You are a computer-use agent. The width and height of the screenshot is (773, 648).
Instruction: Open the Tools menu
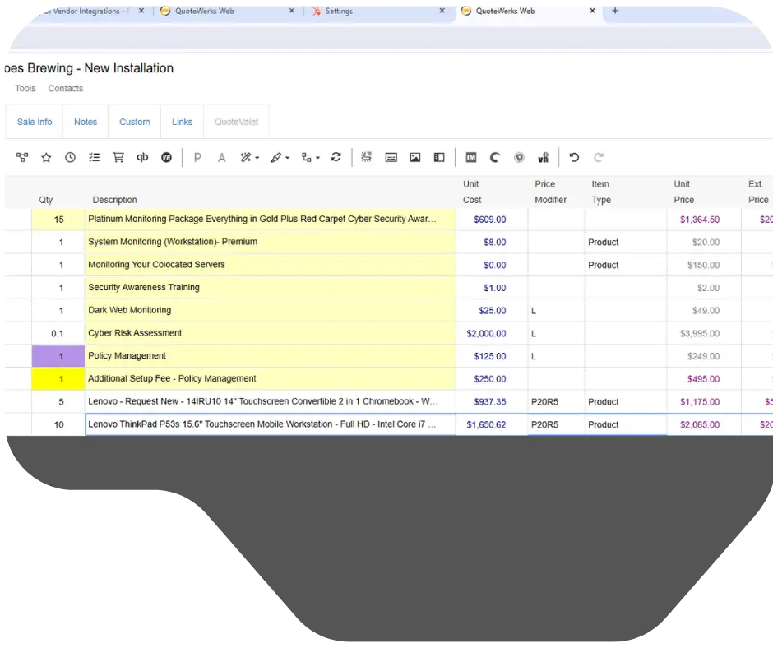pos(25,88)
